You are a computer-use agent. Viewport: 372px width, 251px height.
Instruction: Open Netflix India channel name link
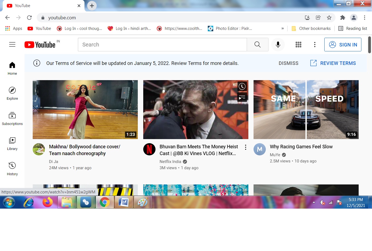coord(170,162)
